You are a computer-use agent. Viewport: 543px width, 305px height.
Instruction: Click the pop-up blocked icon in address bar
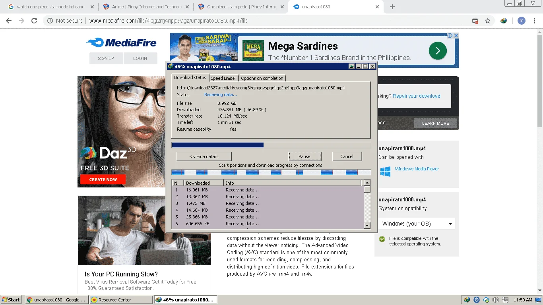[475, 21]
